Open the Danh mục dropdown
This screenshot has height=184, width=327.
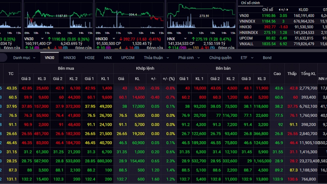click(24, 58)
